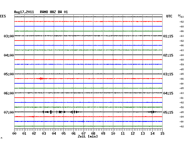The image size is (185, 141).
Task: Click the 03:15 UTC time label
Action: pos(168,74)
